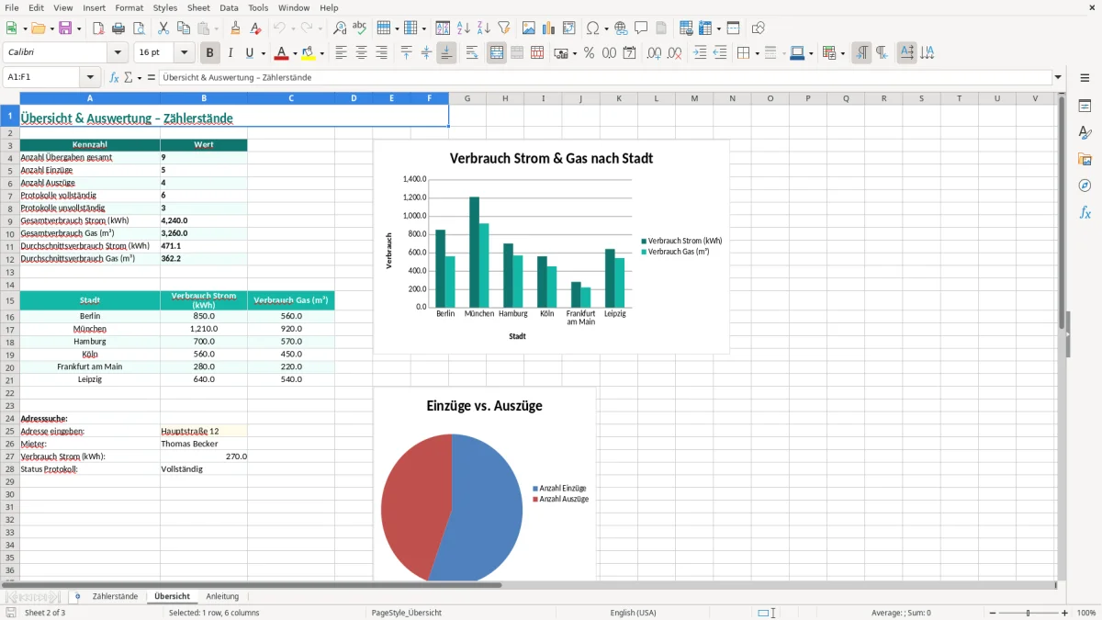The image size is (1102, 620).
Task: Click the Sort Descending icon
Action: [x=484, y=28]
